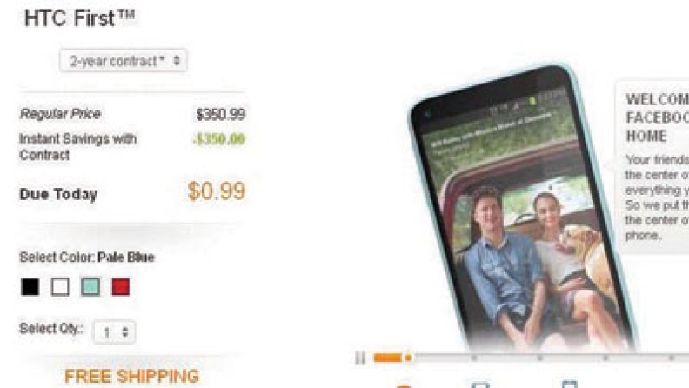Click the orange slide icon below progress bar
689x388 pixels.
(x=404, y=385)
